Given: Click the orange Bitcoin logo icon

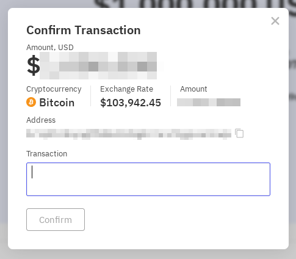Looking at the screenshot, I should click(x=31, y=102).
